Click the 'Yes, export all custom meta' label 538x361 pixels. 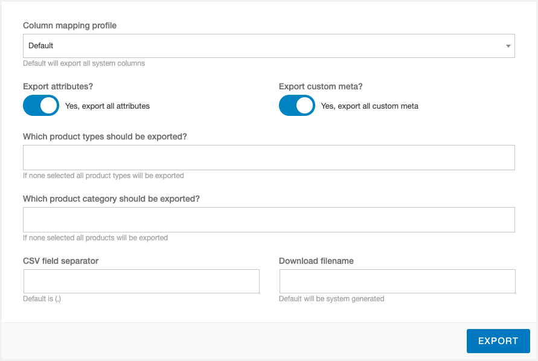pyautogui.click(x=370, y=106)
